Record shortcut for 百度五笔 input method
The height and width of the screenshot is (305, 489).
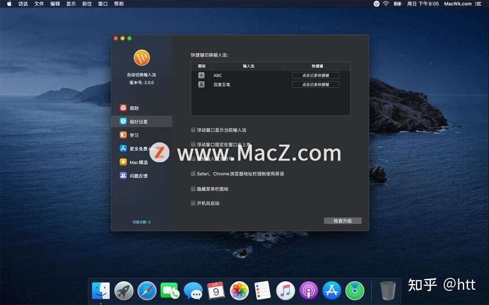pos(316,84)
